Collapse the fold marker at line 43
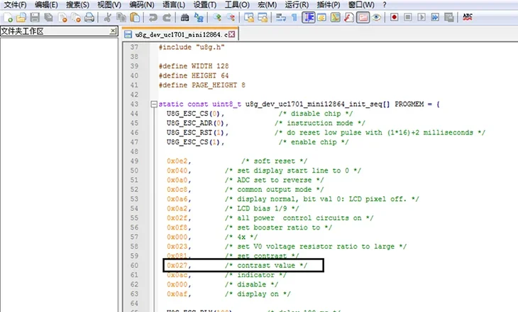 coord(154,104)
